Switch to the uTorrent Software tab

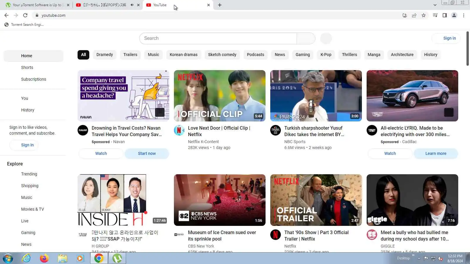coord(37,5)
